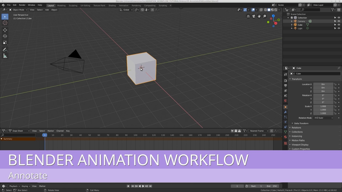Click the Z axis on navigation gizmo
Screen dimensions: 342x192
coord(273,16)
